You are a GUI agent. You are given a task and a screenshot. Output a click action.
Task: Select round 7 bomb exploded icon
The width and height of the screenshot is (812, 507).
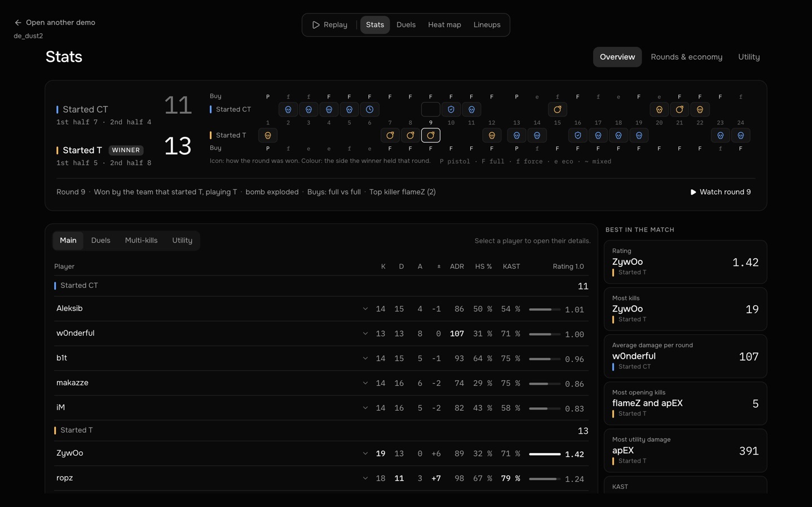pos(390,135)
